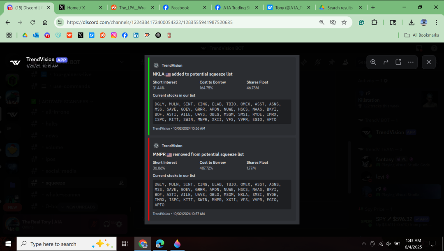Open Chrome three-dot menu

point(436,22)
